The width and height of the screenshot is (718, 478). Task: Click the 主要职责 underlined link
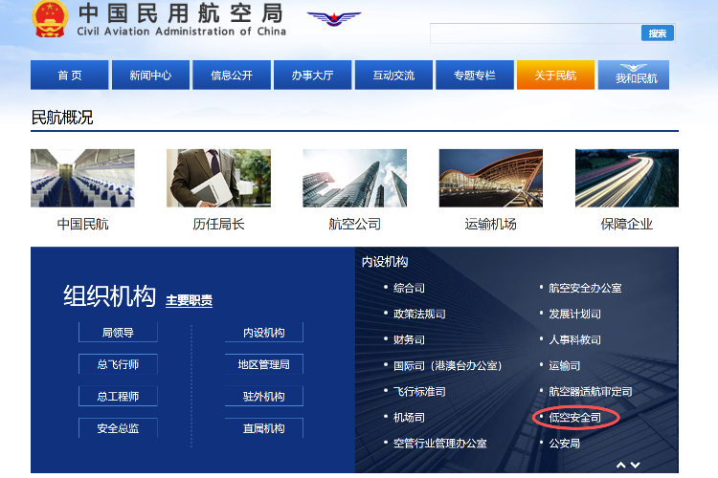coord(189,300)
